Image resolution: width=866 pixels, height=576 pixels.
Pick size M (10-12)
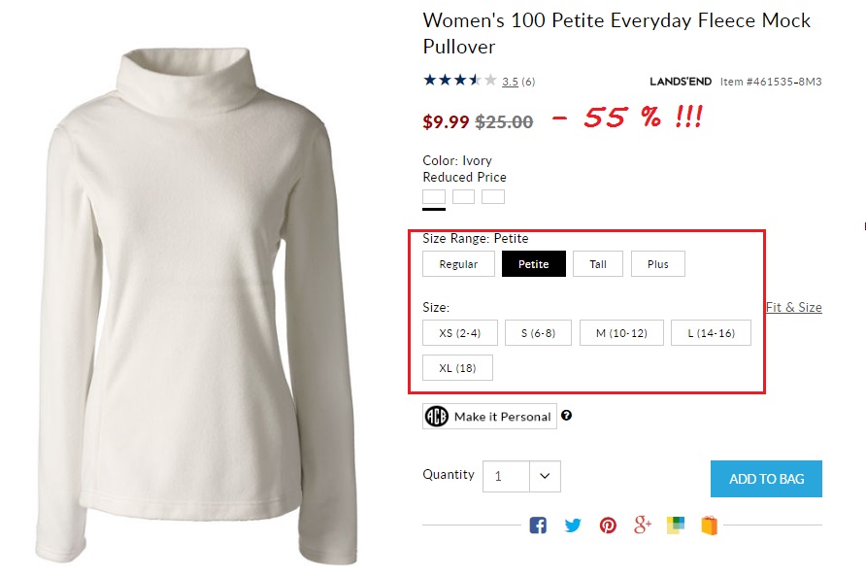(x=621, y=333)
